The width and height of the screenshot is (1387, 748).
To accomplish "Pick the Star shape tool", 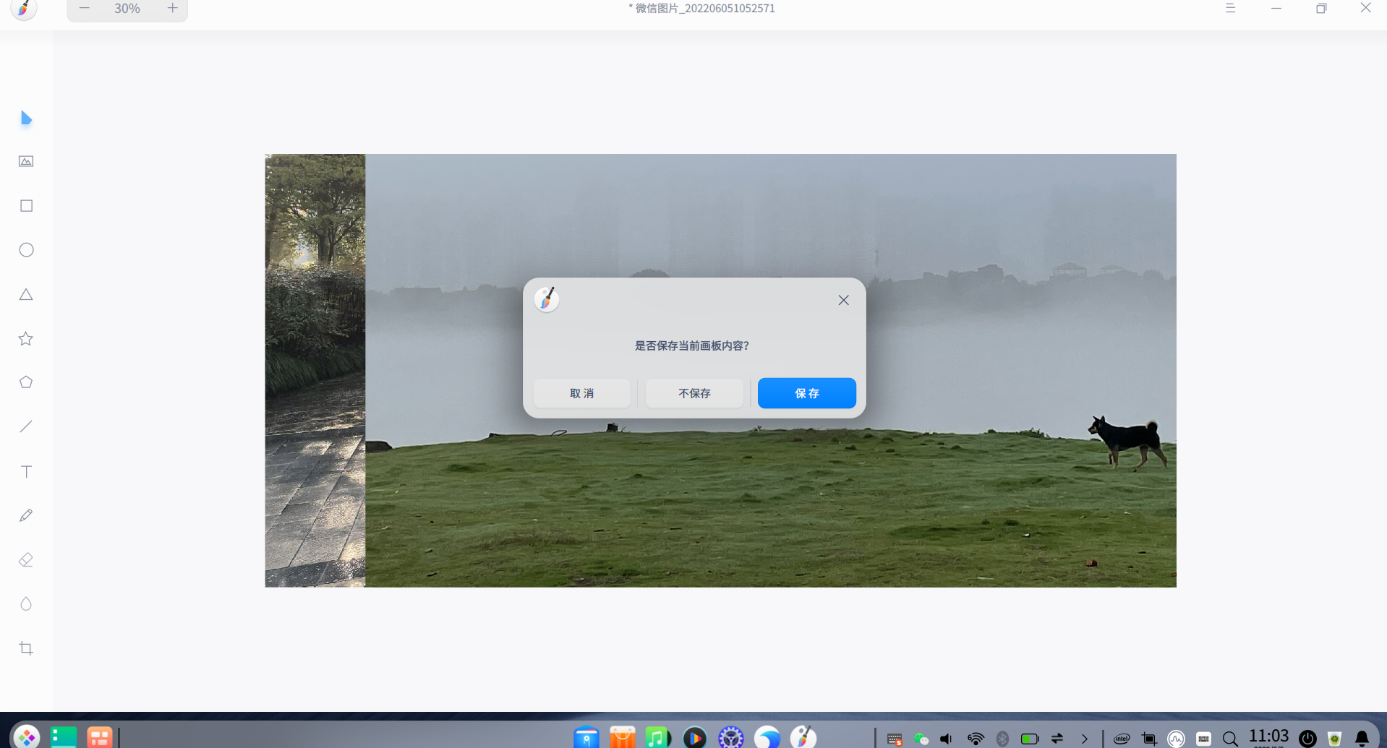I will 26,338.
